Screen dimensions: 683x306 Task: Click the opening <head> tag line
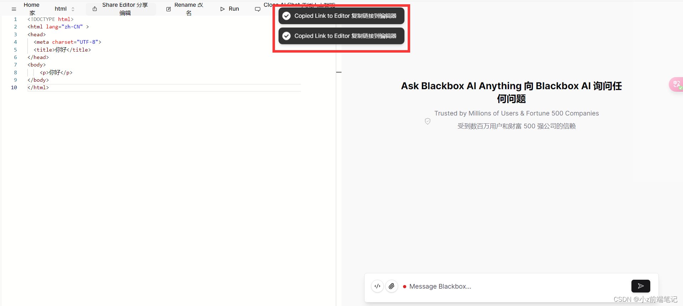point(37,34)
